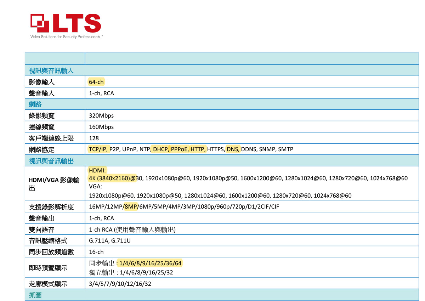425x301 pixels.
Task: Click the HDMI/VGA 影像輸出 row label
Action: click(54, 184)
